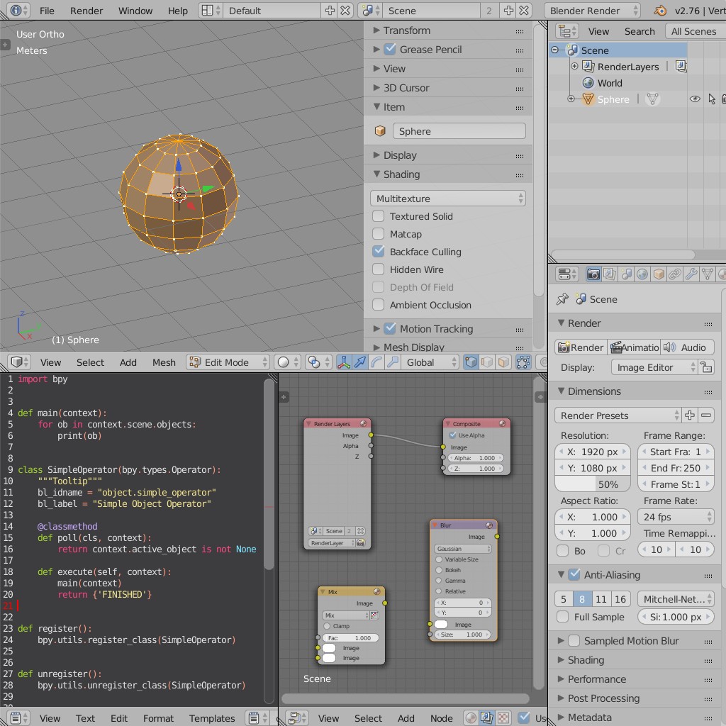The height and width of the screenshot is (726, 726).
Task: Hide the Sphere with the eye toggle
Action: click(696, 99)
